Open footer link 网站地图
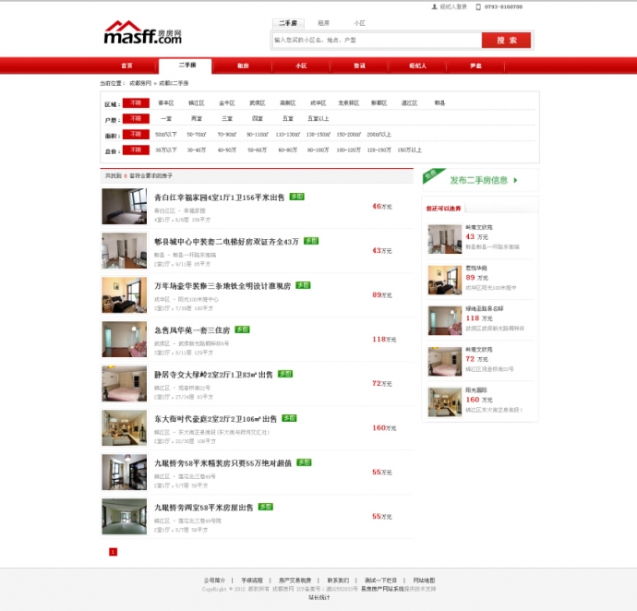The image size is (637, 611). point(424,581)
